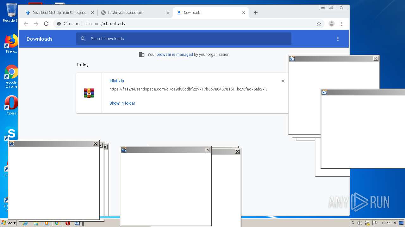Click the fs12n4.sendspace.com download URL
This screenshot has width=405, height=227.
[188, 89]
